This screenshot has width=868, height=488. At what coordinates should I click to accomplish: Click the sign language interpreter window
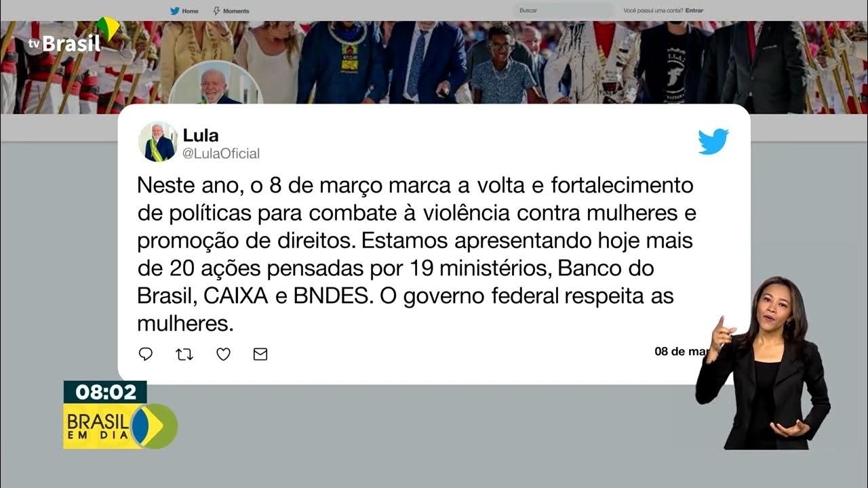tap(764, 363)
